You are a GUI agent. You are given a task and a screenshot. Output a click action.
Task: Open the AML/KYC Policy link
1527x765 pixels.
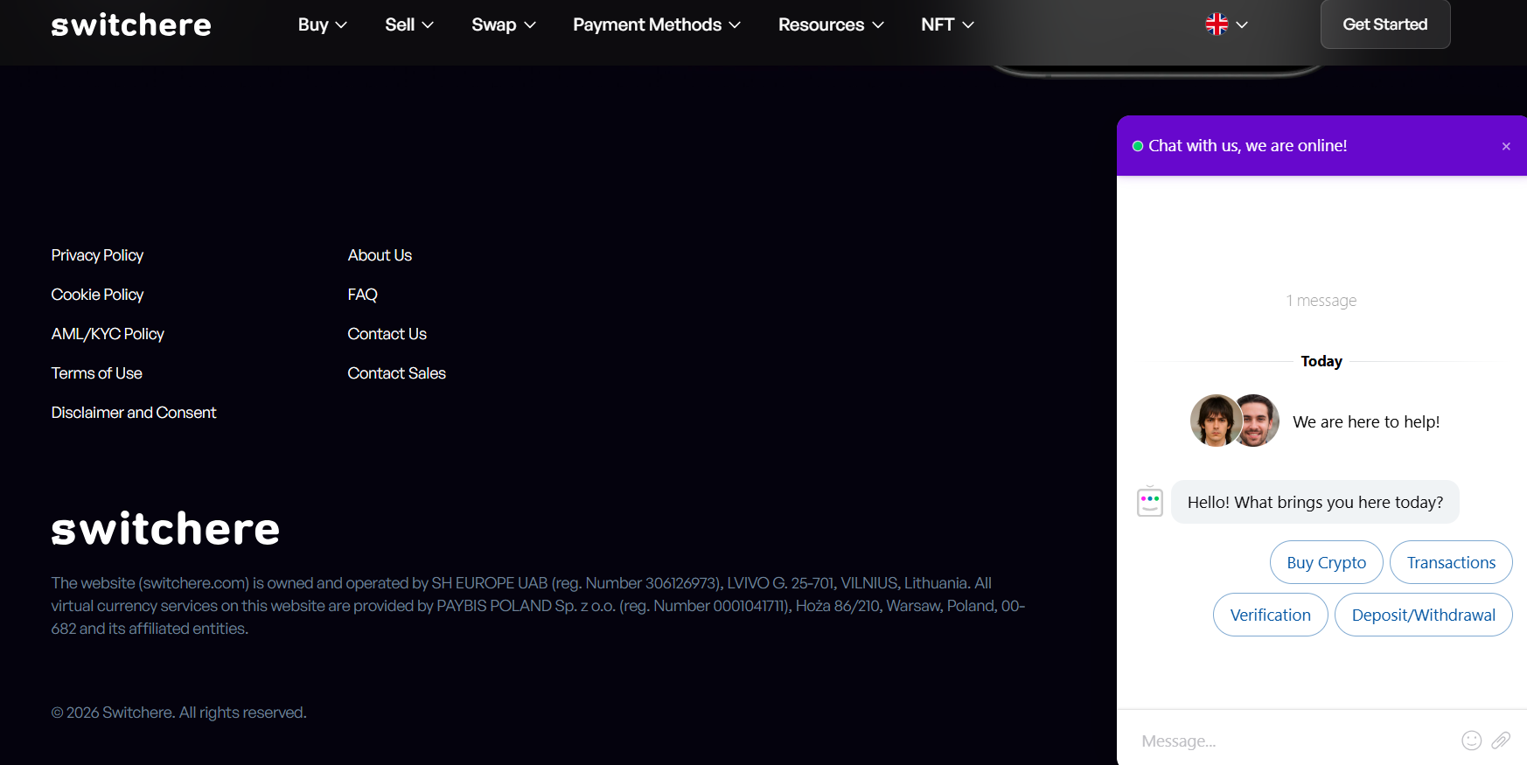(x=108, y=334)
